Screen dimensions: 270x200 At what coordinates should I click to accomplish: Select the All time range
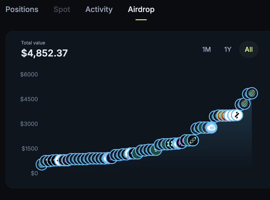pos(249,50)
